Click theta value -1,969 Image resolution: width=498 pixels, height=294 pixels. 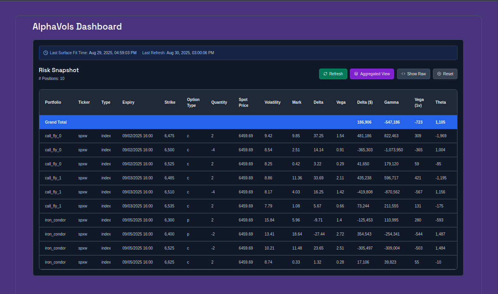pyautogui.click(x=441, y=136)
